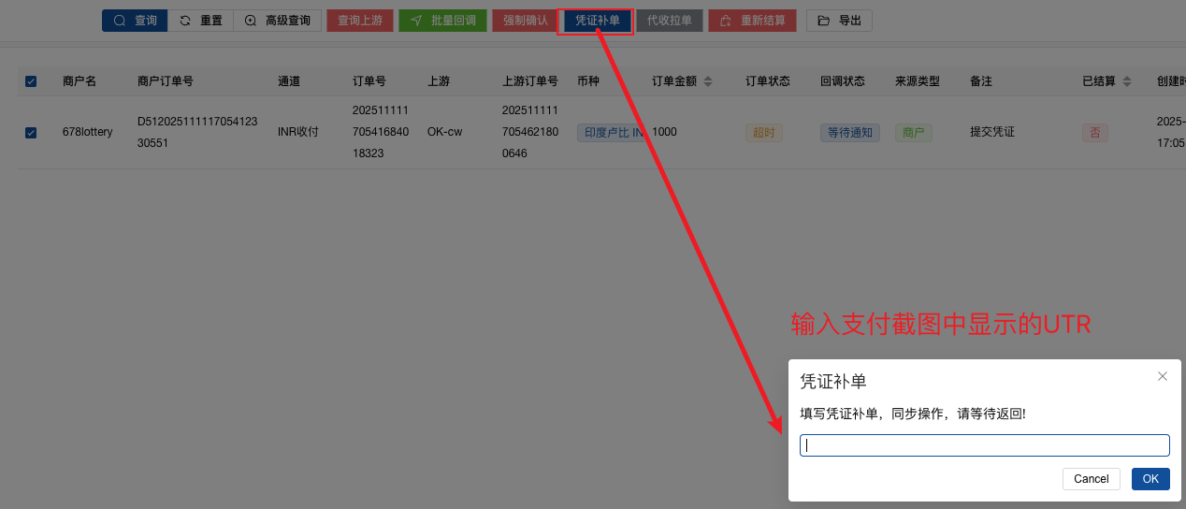Open 凭证补单 voucher dialog
The width and height of the screenshot is (1186, 509).
tap(597, 21)
